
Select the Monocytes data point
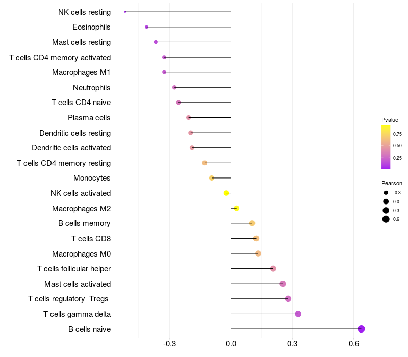tap(212, 178)
